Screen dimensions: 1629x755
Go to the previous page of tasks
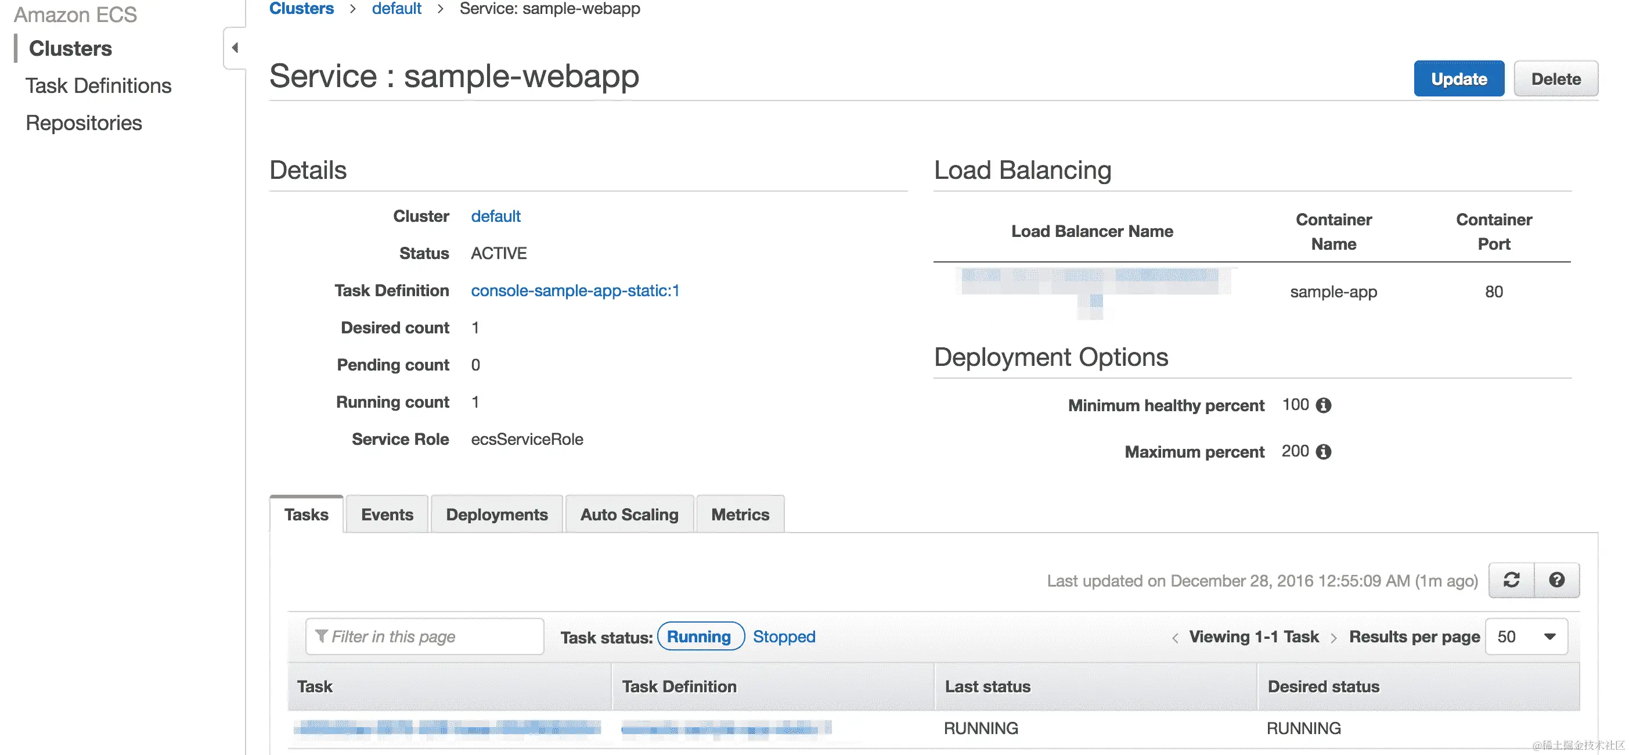coord(1175,637)
